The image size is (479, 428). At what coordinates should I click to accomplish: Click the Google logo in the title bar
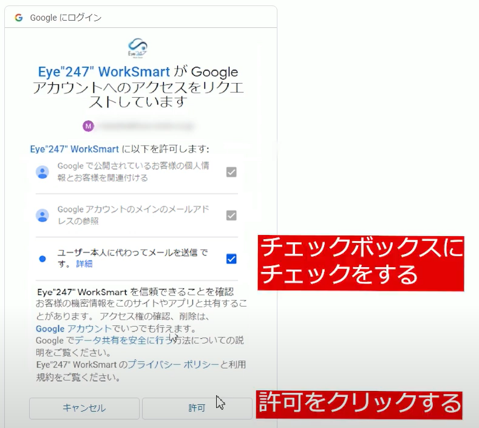coord(19,18)
